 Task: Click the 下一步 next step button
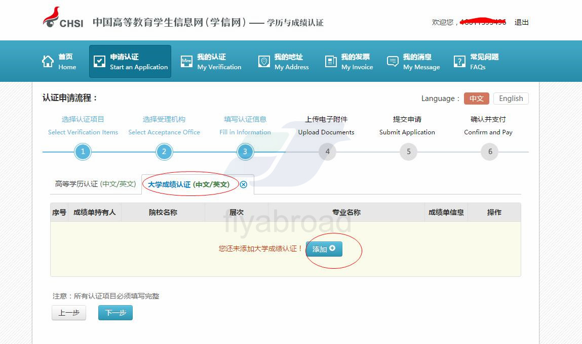(x=115, y=313)
